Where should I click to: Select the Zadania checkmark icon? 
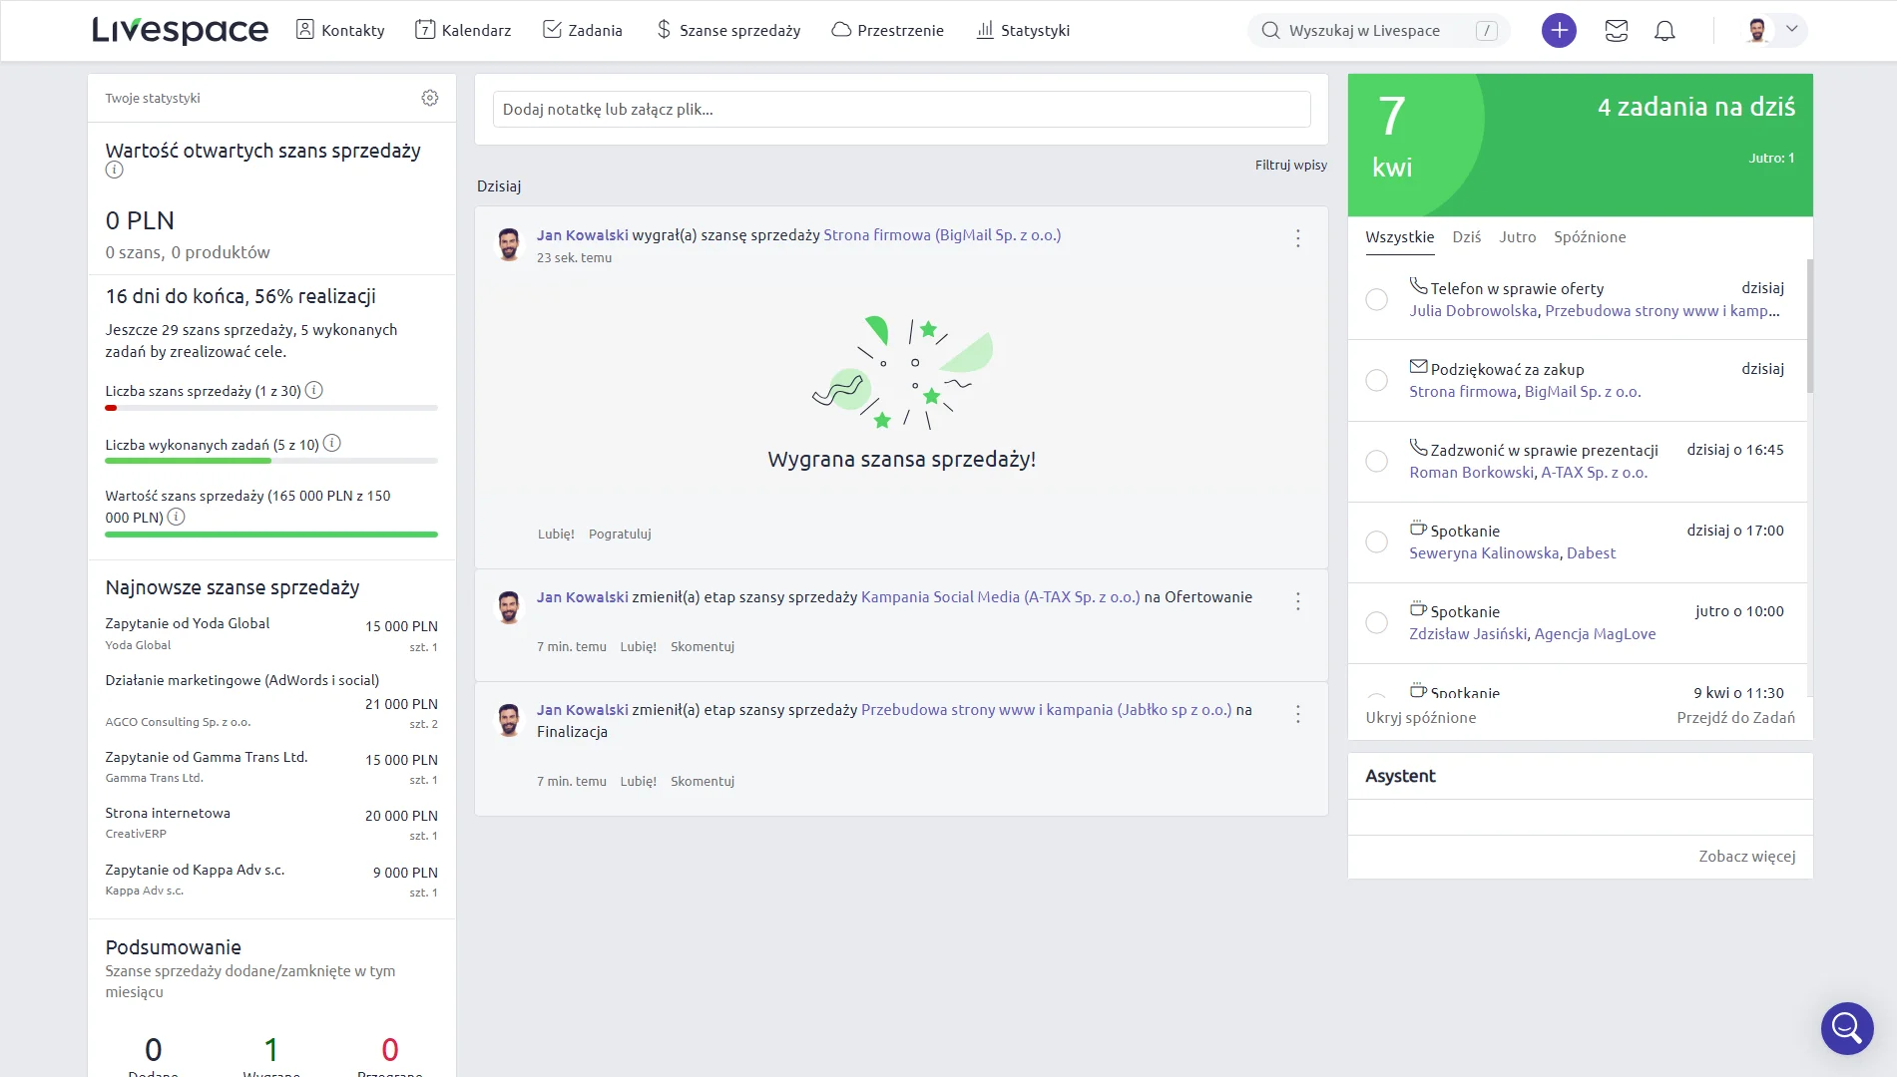click(x=552, y=30)
